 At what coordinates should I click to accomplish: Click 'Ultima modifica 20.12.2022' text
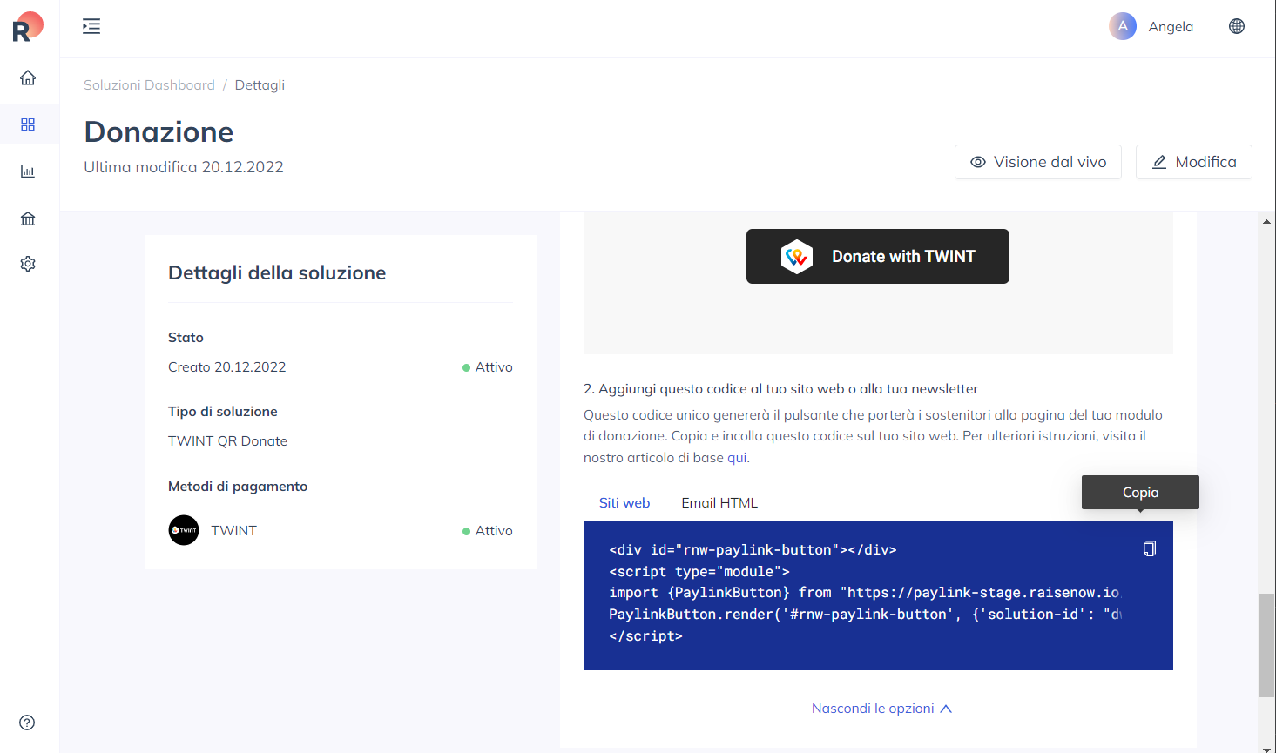coord(184,167)
